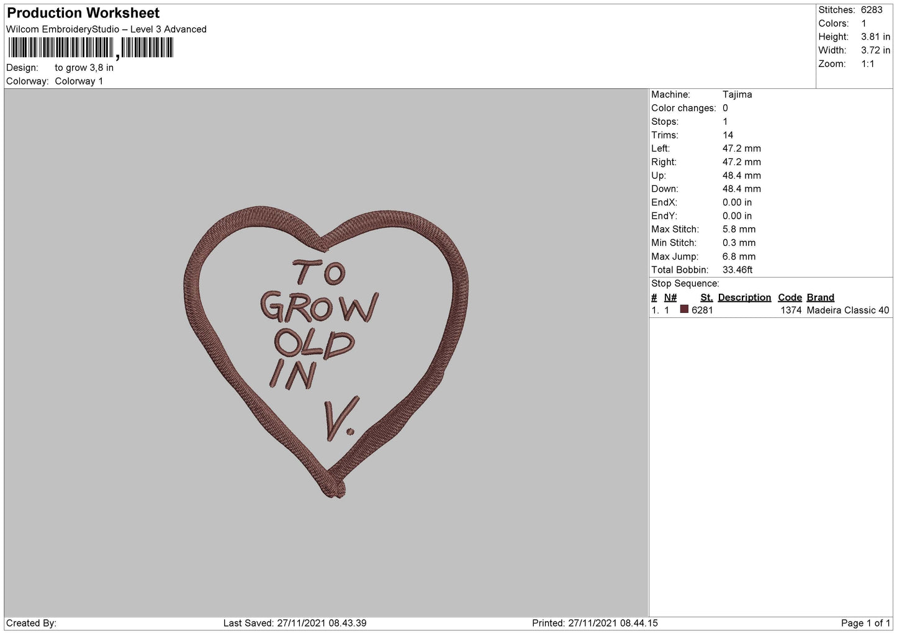
Task: Click the Max Stitch value 5.8 mm
Action: click(x=739, y=229)
